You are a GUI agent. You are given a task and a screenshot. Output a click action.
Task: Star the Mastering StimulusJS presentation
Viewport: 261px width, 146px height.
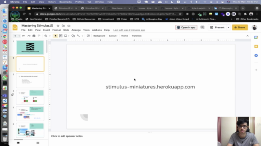coord(58,26)
